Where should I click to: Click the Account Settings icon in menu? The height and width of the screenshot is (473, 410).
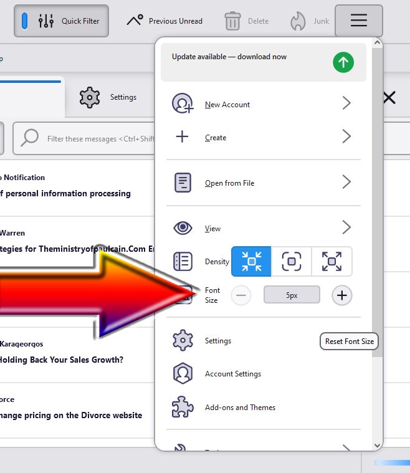point(183,374)
